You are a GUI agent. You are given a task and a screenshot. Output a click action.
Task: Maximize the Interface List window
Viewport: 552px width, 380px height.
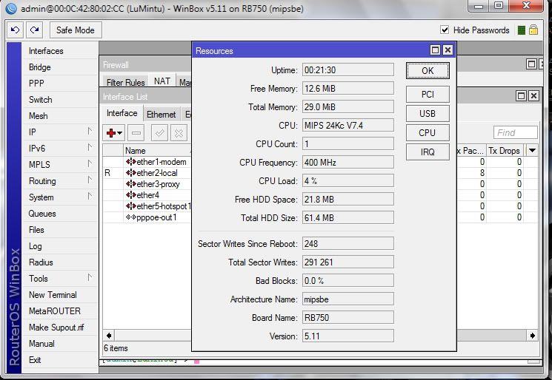pos(522,95)
